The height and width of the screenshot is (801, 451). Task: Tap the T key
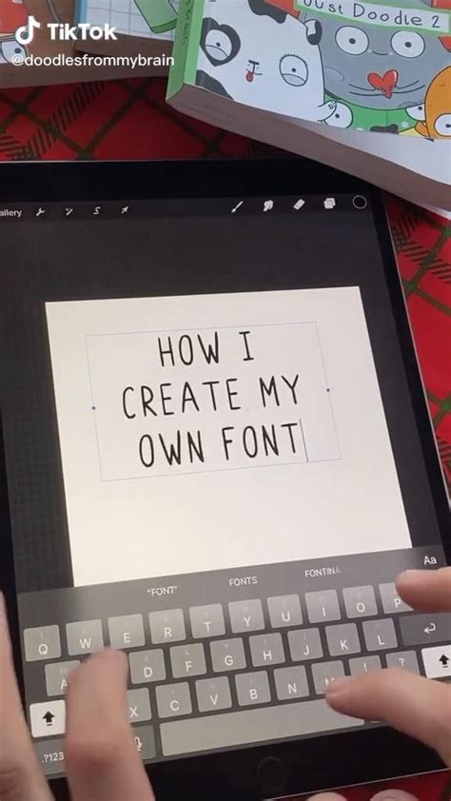(207, 620)
